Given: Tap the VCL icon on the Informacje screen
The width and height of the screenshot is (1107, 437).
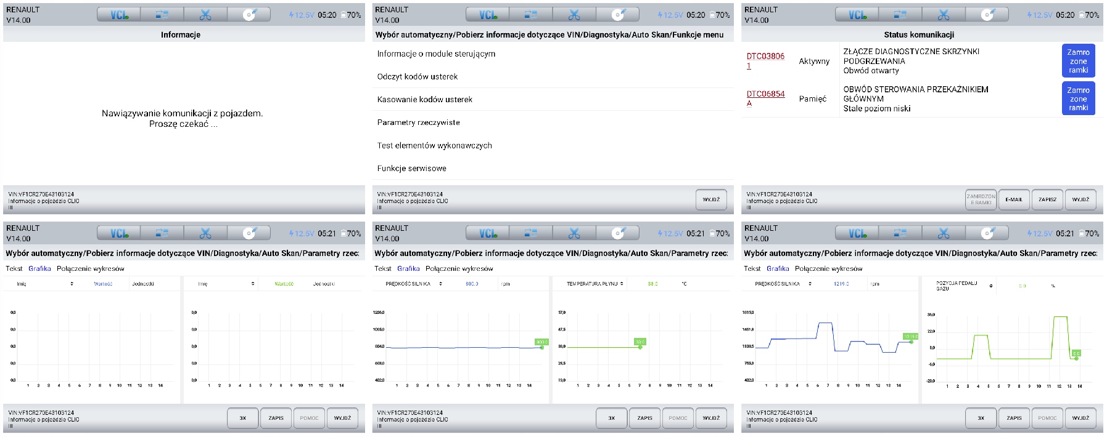Looking at the screenshot, I should 119,15.
